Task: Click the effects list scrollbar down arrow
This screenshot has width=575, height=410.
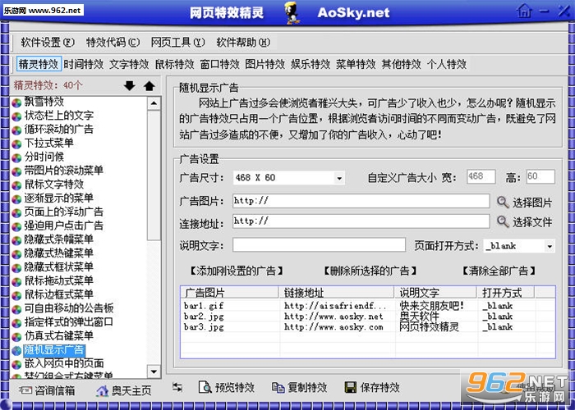Action: (154, 372)
